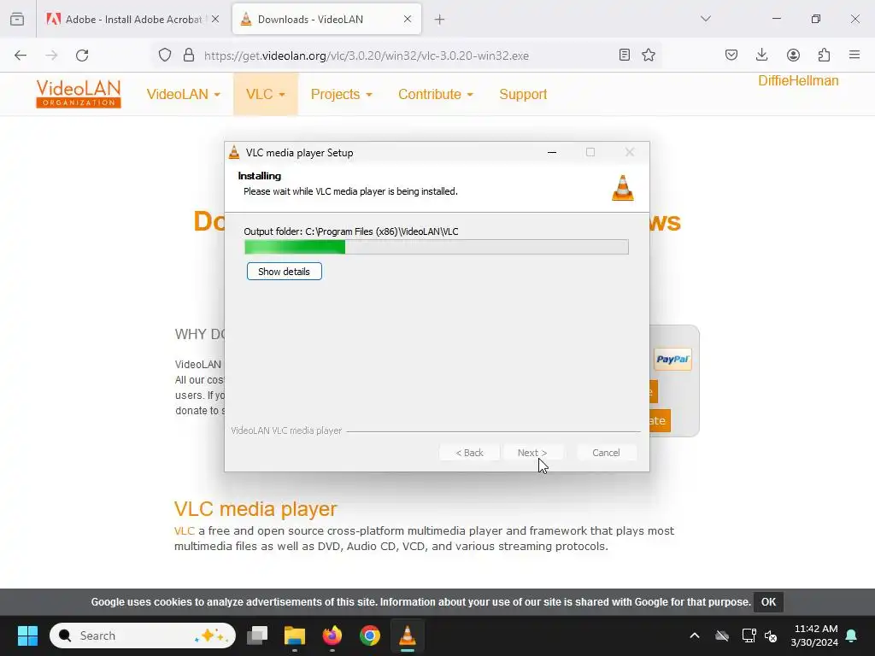The image size is (875, 656).
Task: Click the network display tray icon
Action: pyautogui.click(x=749, y=635)
